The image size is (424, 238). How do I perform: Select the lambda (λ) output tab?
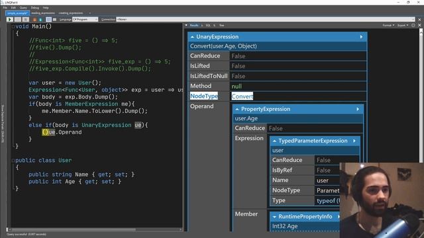pos(202,25)
